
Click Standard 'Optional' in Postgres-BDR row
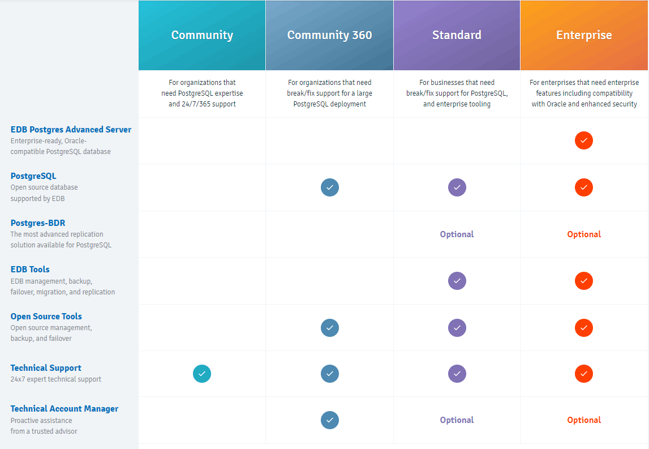(457, 234)
